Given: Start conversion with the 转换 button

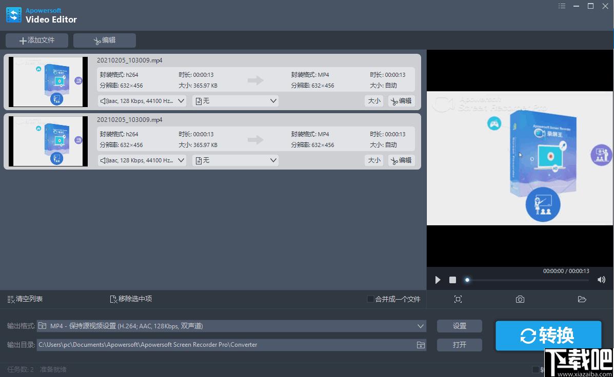Looking at the screenshot, I should coord(548,336).
